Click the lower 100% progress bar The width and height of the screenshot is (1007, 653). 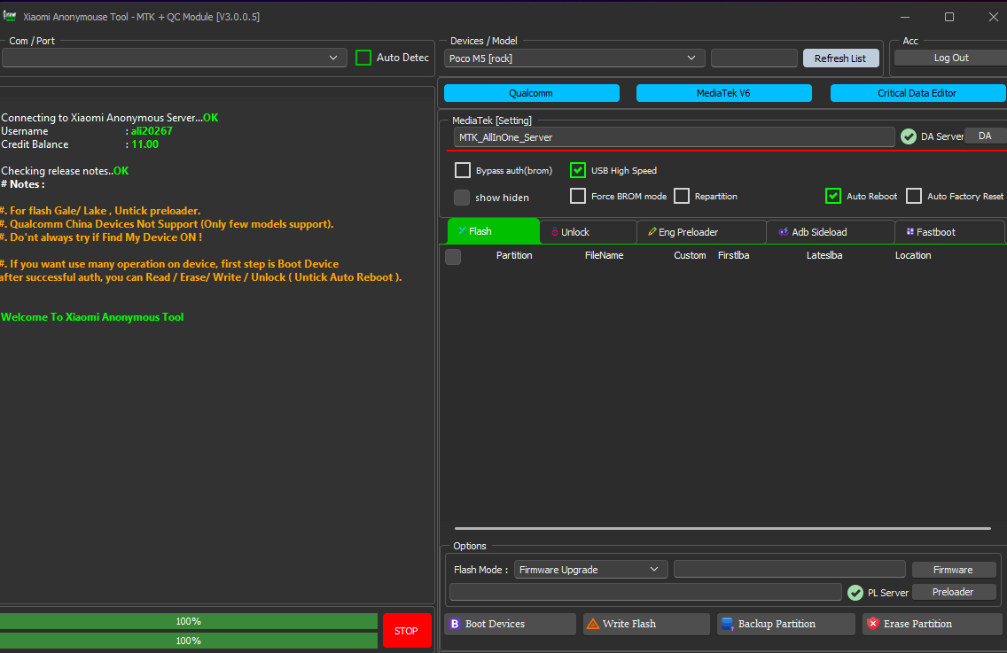coord(189,641)
